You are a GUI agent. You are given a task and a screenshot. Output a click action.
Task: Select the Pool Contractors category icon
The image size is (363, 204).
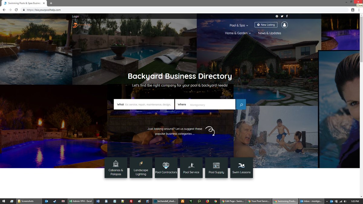[166, 167]
